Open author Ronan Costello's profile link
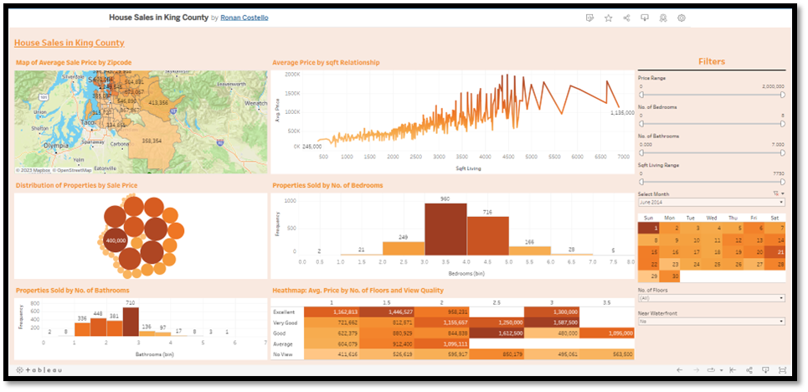The image size is (808, 392). coord(244,18)
